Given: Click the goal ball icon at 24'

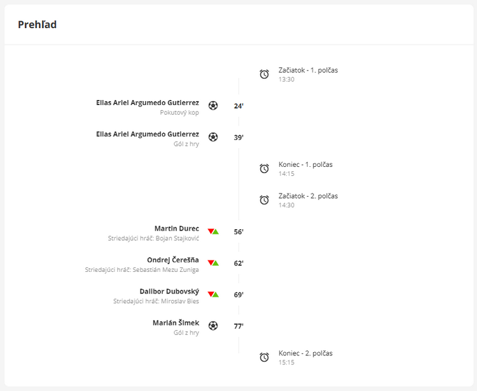Looking at the screenshot, I should (213, 106).
